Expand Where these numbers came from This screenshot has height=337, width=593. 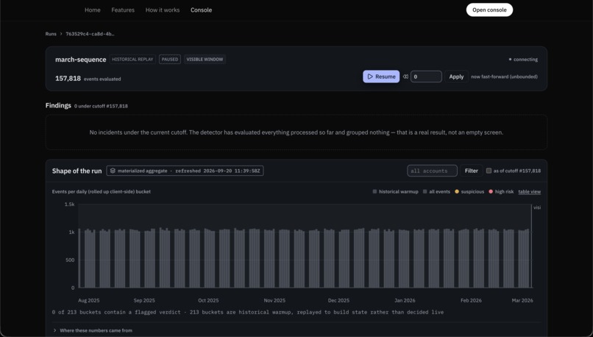tap(93, 330)
